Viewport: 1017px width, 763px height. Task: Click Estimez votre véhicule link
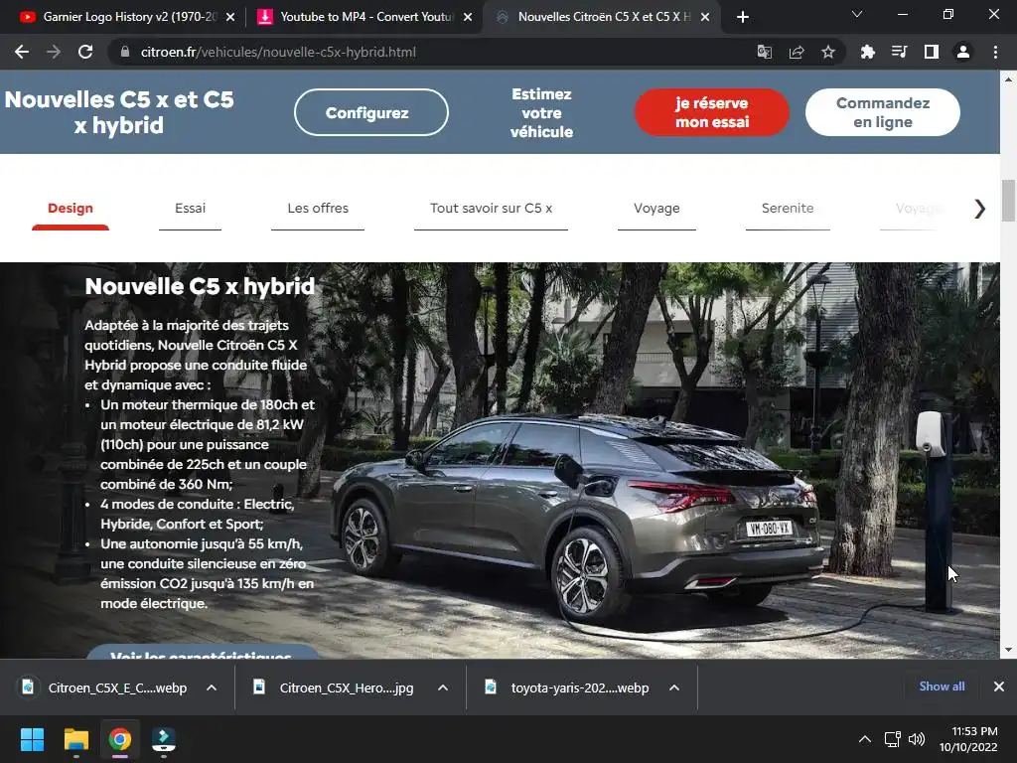point(541,113)
